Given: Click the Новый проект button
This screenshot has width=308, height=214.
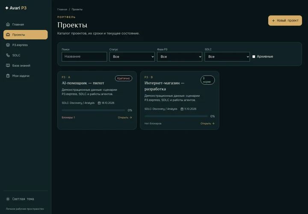Looking at the screenshot, I should pos(285,21).
